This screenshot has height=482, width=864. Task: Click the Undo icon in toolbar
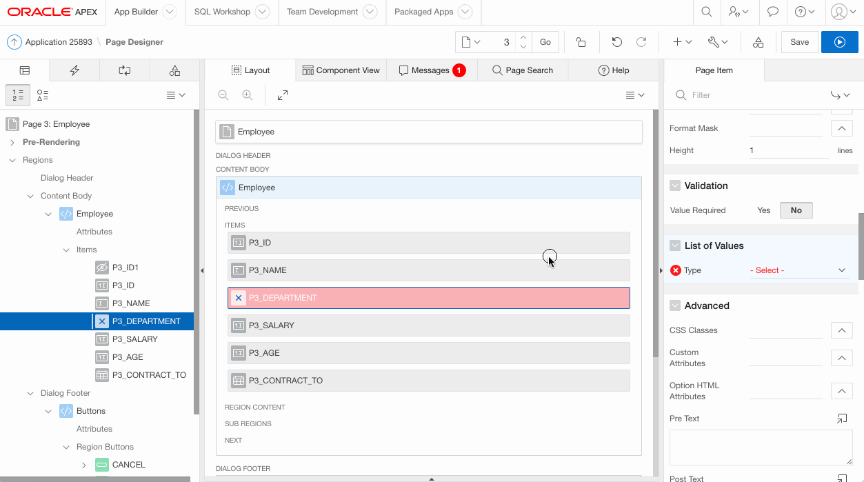[x=616, y=42]
